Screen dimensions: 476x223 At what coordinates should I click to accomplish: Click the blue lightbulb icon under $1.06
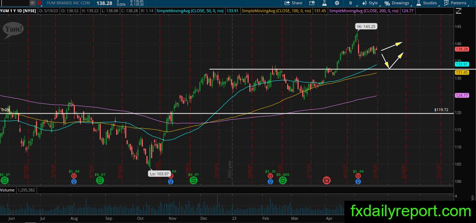(358, 182)
